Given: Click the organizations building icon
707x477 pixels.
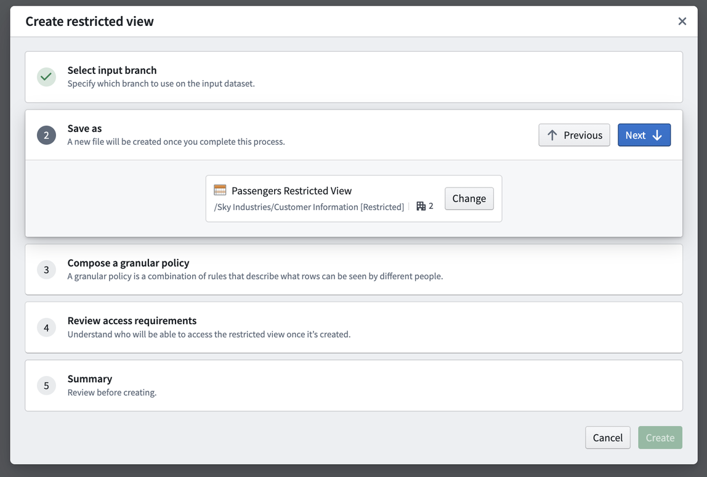Looking at the screenshot, I should [421, 206].
